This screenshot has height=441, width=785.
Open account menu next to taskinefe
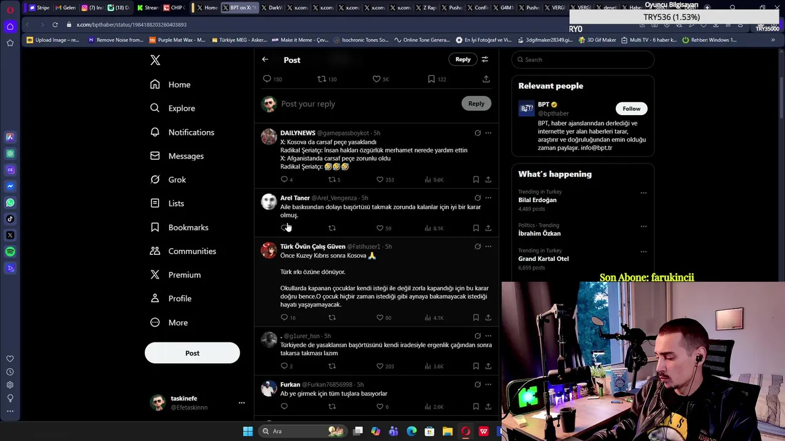pos(242,403)
